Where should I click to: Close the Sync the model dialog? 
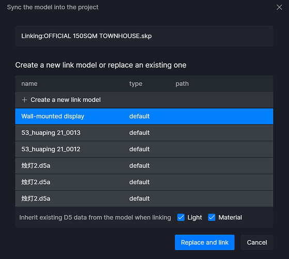[x=279, y=7]
